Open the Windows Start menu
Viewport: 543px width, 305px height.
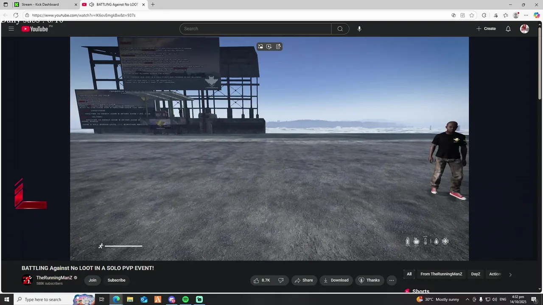(6, 299)
